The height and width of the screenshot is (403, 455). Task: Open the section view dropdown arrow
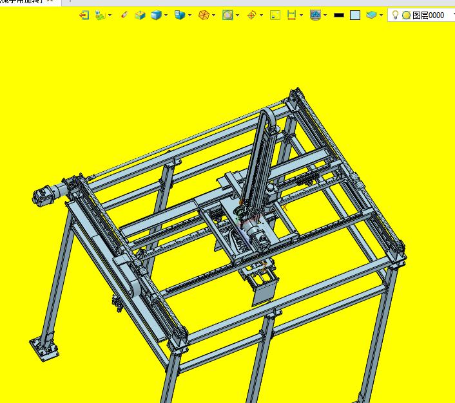[238, 15]
